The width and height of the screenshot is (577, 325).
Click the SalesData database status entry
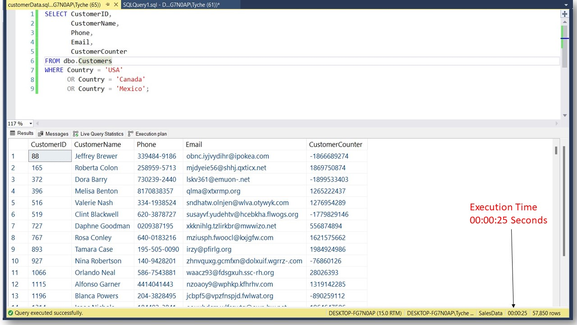[x=490, y=313]
